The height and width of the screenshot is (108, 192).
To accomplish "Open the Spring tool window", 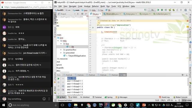I will (x=109, y=97).
